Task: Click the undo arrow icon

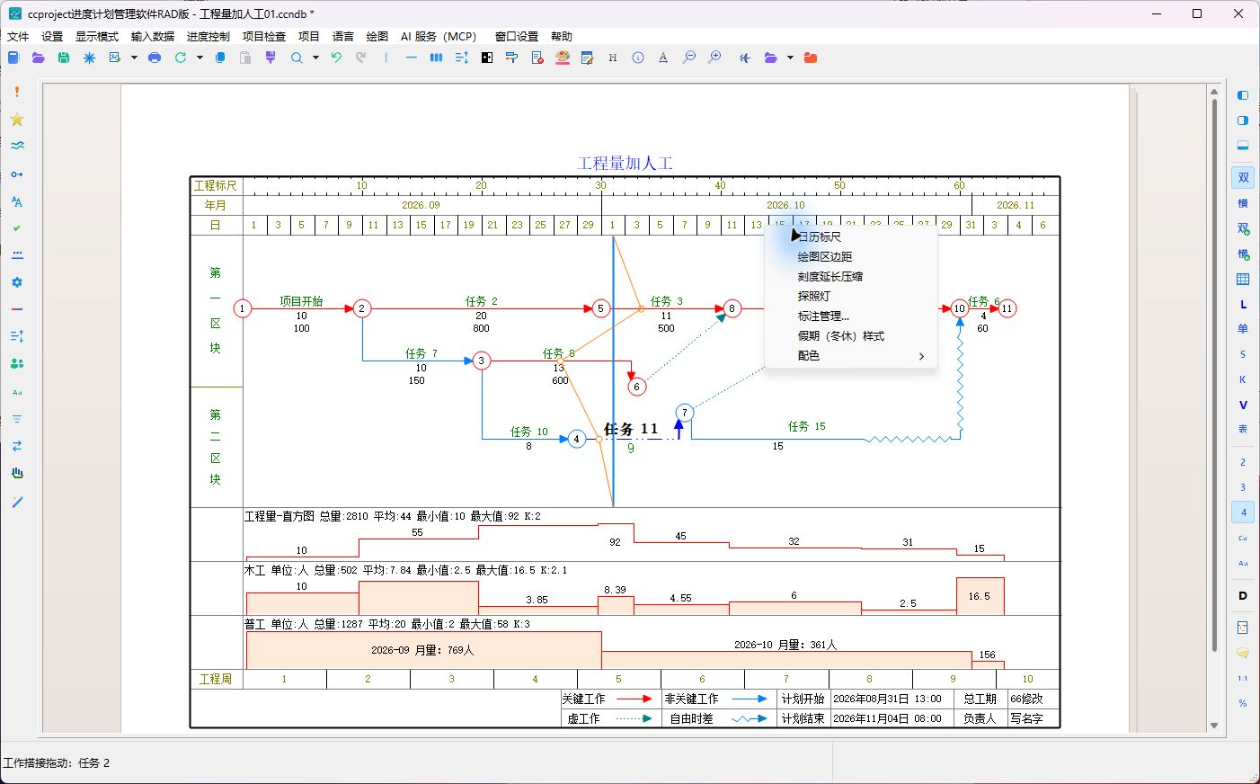Action: coord(336,58)
